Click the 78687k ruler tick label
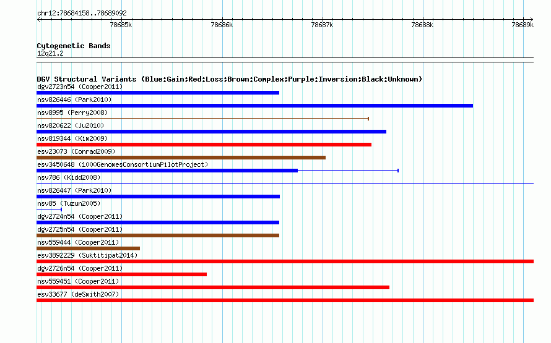Image resolution: width=551 pixels, height=343 pixels. (x=322, y=25)
